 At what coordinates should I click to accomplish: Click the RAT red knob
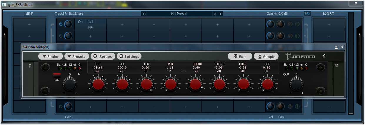click(171, 84)
